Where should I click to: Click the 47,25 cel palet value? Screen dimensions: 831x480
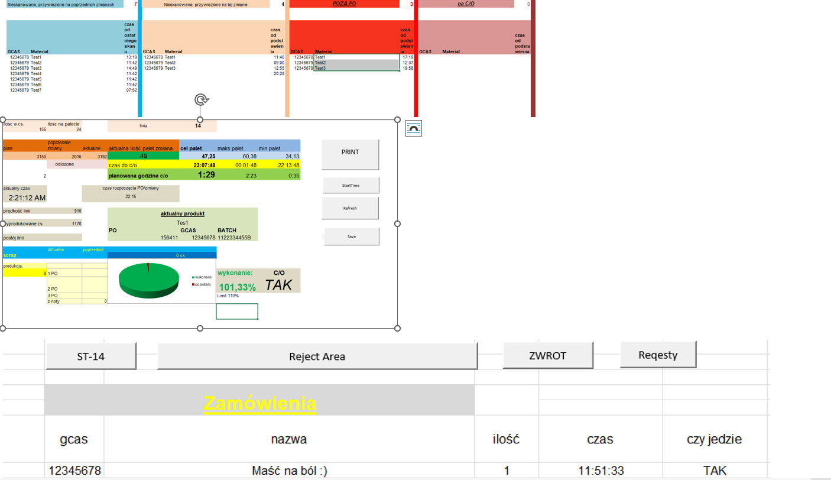[x=208, y=156]
